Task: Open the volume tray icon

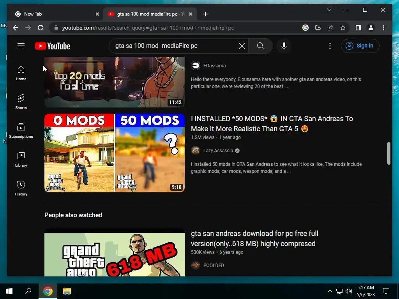Action: 349,291
